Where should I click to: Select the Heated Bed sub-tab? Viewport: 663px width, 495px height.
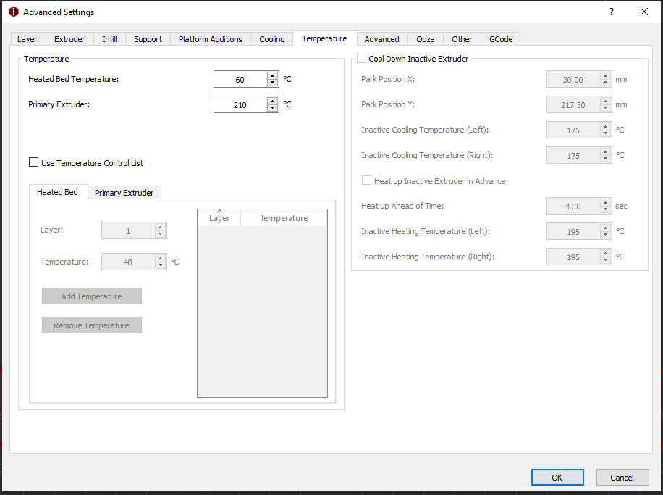57,192
